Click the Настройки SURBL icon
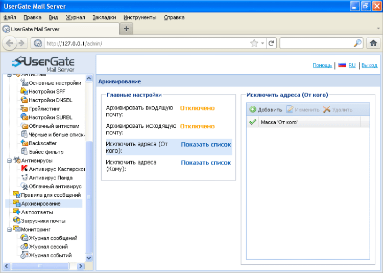This screenshot has height=273, width=383. tap(24, 117)
